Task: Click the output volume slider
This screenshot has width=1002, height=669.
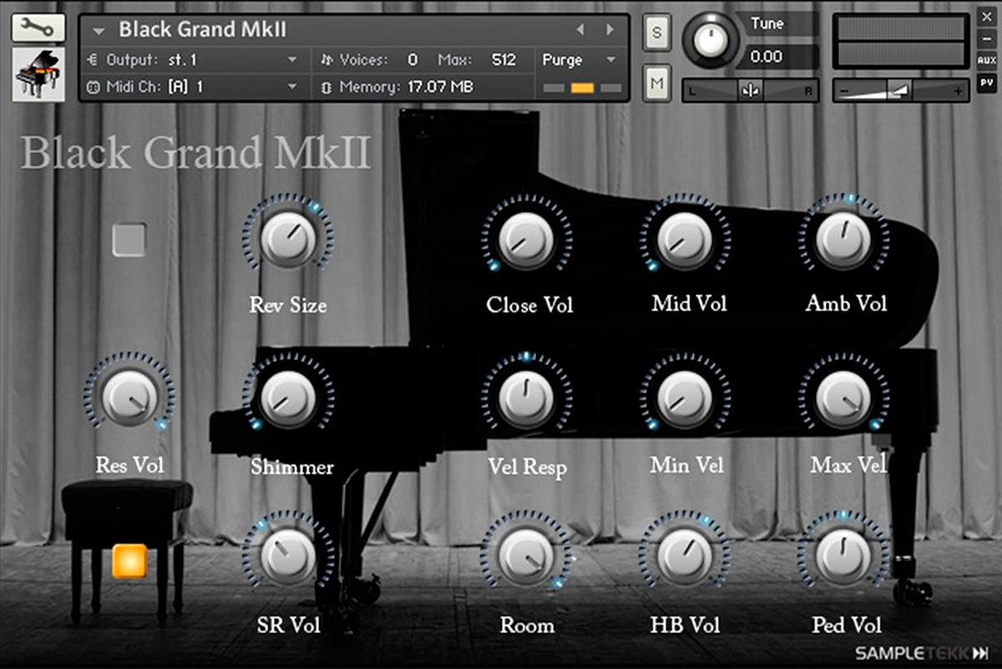Action: (x=900, y=90)
